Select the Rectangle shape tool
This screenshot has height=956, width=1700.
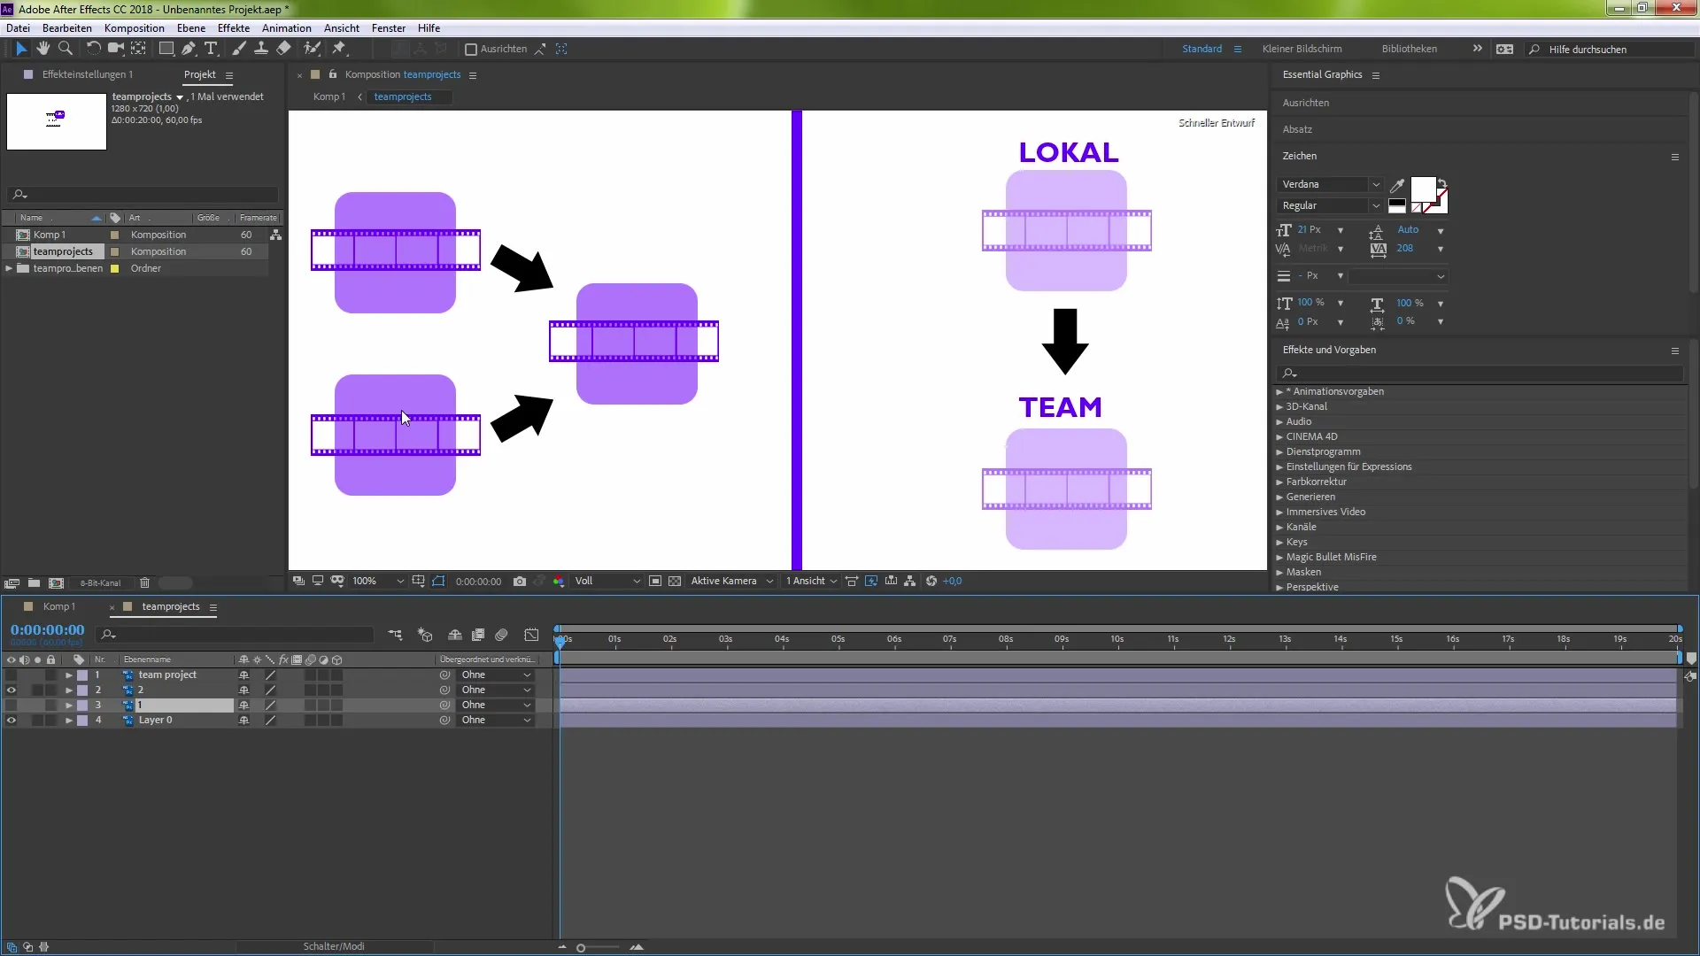point(166,49)
